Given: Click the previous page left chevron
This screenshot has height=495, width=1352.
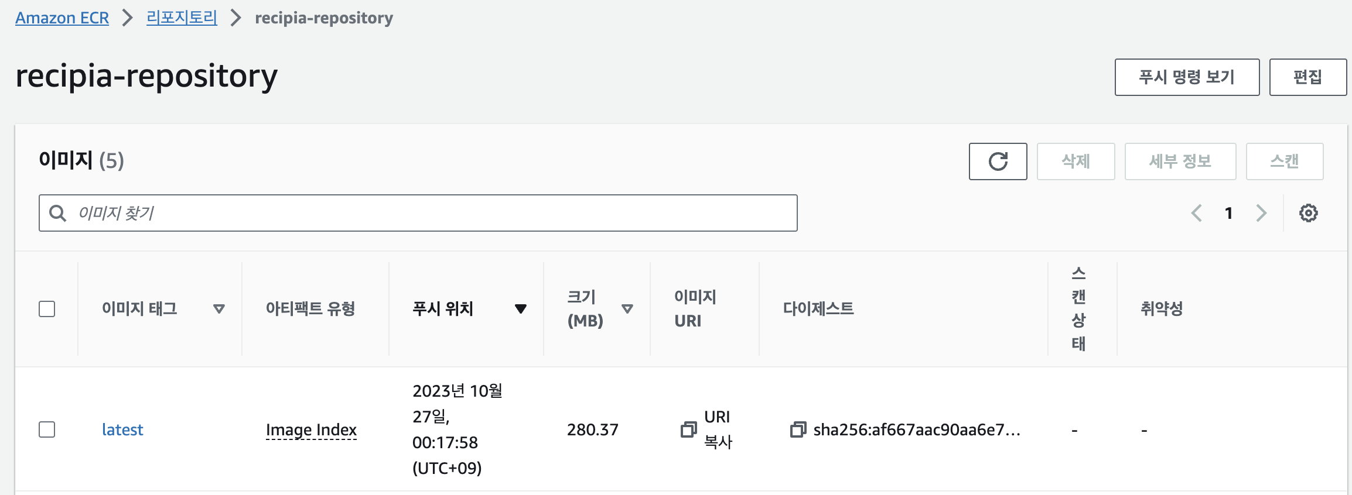Looking at the screenshot, I should [x=1197, y=212].
